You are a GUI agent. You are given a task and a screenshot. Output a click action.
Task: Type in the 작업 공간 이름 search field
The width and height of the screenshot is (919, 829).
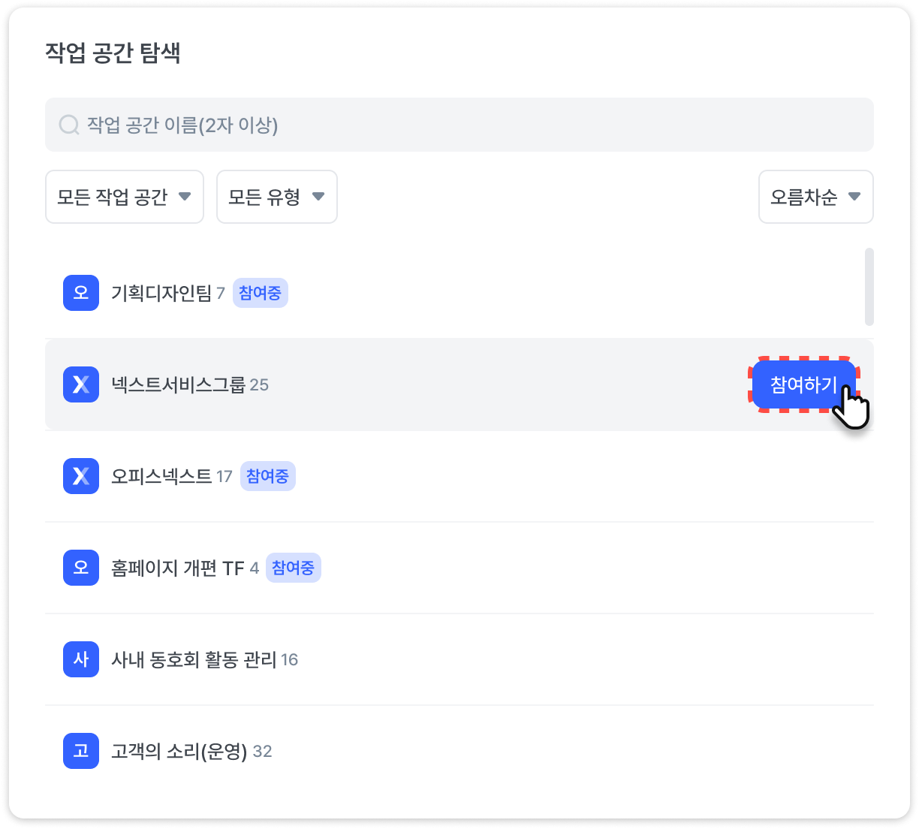466,125
